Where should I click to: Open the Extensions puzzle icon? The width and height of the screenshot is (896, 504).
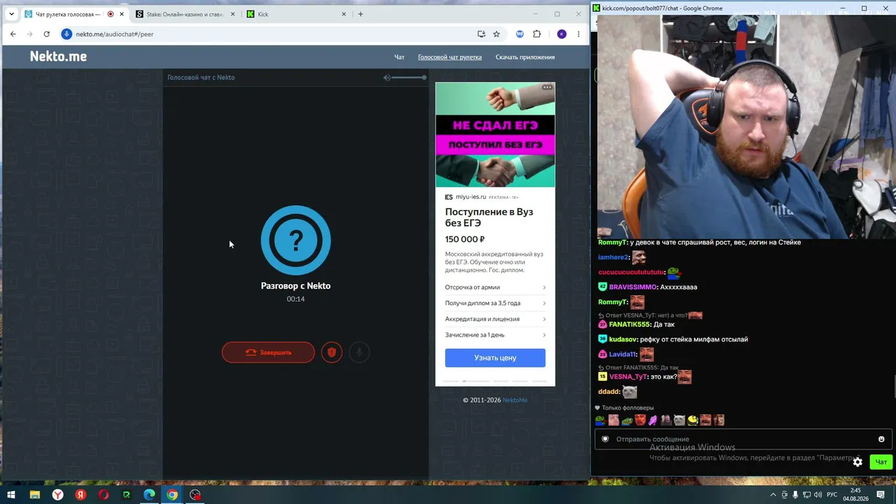pyautogui.click(x=537, y=34)
